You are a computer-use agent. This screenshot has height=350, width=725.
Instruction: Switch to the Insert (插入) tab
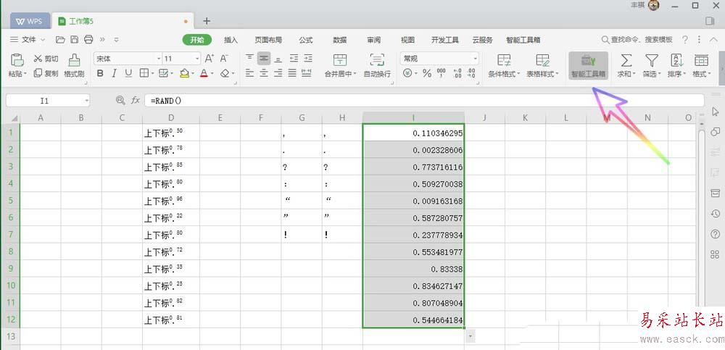[231, 40]
